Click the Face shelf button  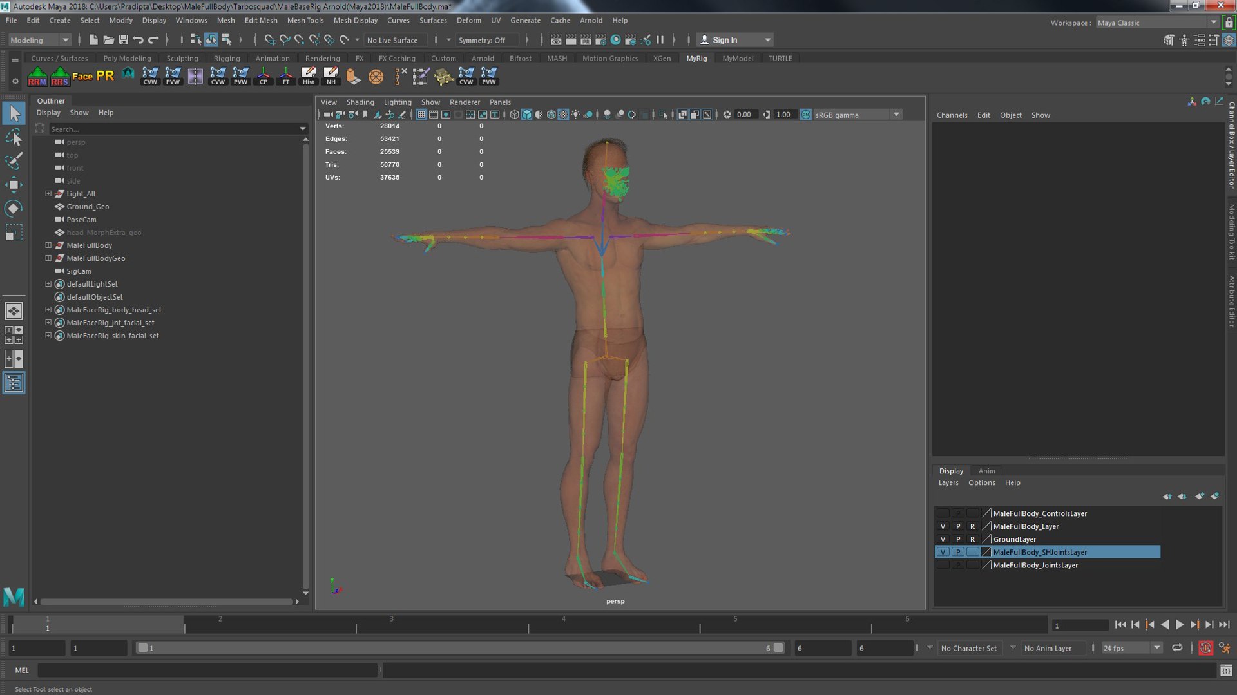pyautogui.click(x=82, y=76)
